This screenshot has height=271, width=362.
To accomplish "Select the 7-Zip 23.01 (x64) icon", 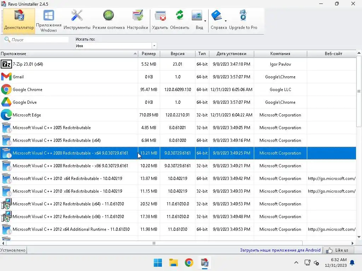I will coord(6,64).
